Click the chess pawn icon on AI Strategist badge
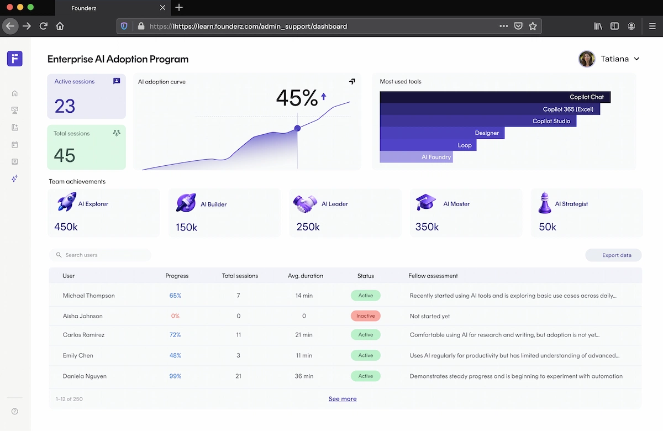This screenshot has height=431, width=663. point(544,202)
